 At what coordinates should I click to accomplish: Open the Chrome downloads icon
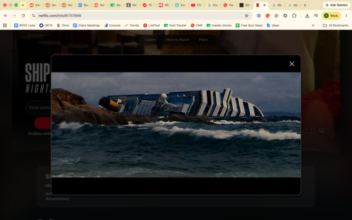tap(307, 16)
